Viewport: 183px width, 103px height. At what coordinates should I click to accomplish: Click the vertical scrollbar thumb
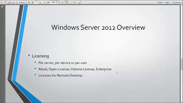182,64
